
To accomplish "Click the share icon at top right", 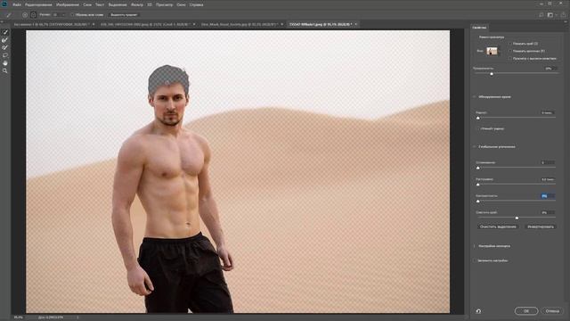I will [563, 15].
